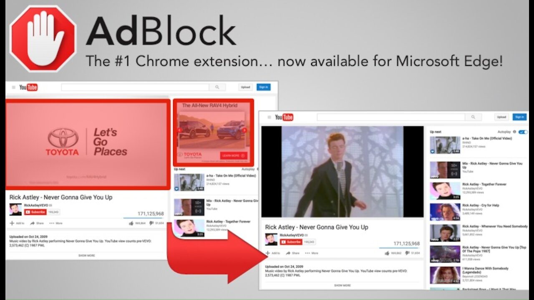Click 'Rick Astley - Whenever You Need Somebody' title

[x=495, y=226]
